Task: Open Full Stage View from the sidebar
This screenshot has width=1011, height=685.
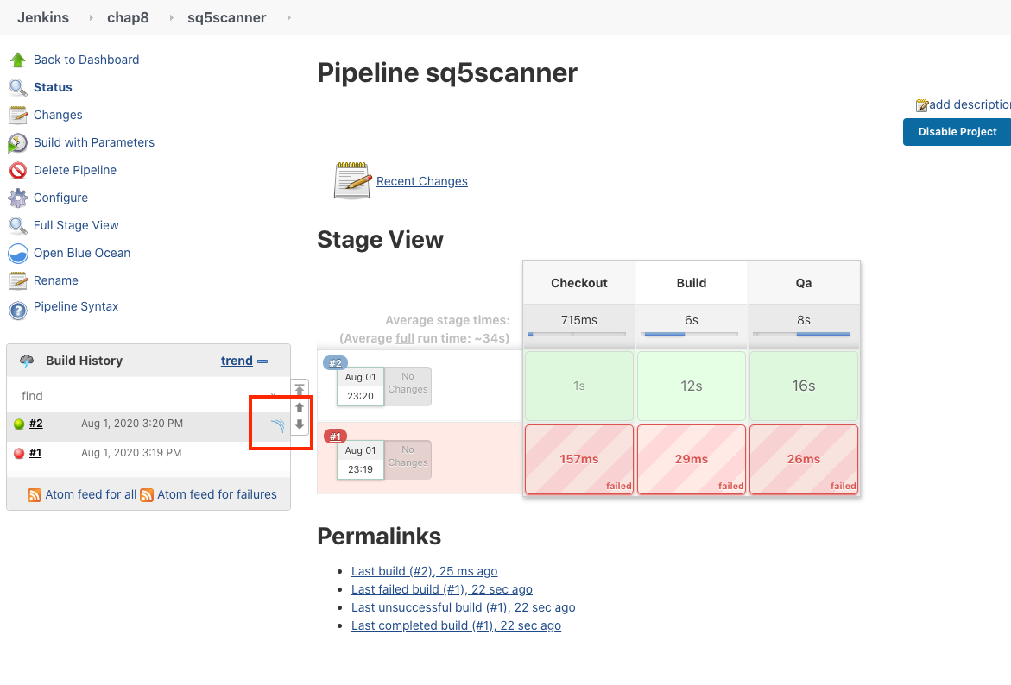Action: coord(76,225)
